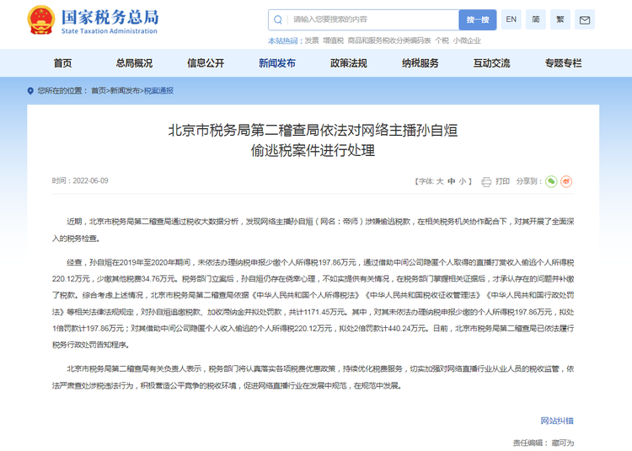
Task: Click the 网站纠错 link
Action: coord(556,421)
